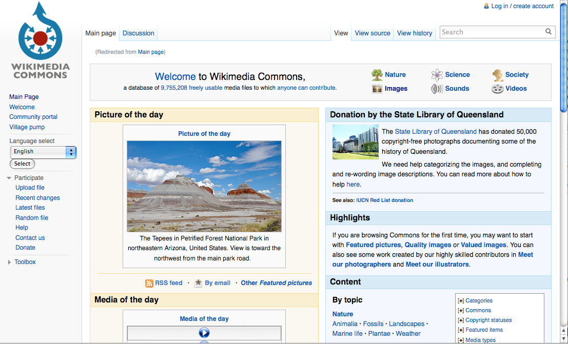568x344 pixels.
Task: Open the Other Featured pictures link
Action: click(x=277, y=283)
